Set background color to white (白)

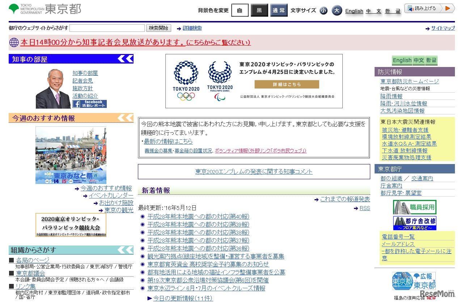click(240, 10)
